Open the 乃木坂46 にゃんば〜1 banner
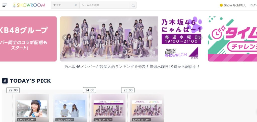This screenshot has width=257, height=122. point(132,39)
